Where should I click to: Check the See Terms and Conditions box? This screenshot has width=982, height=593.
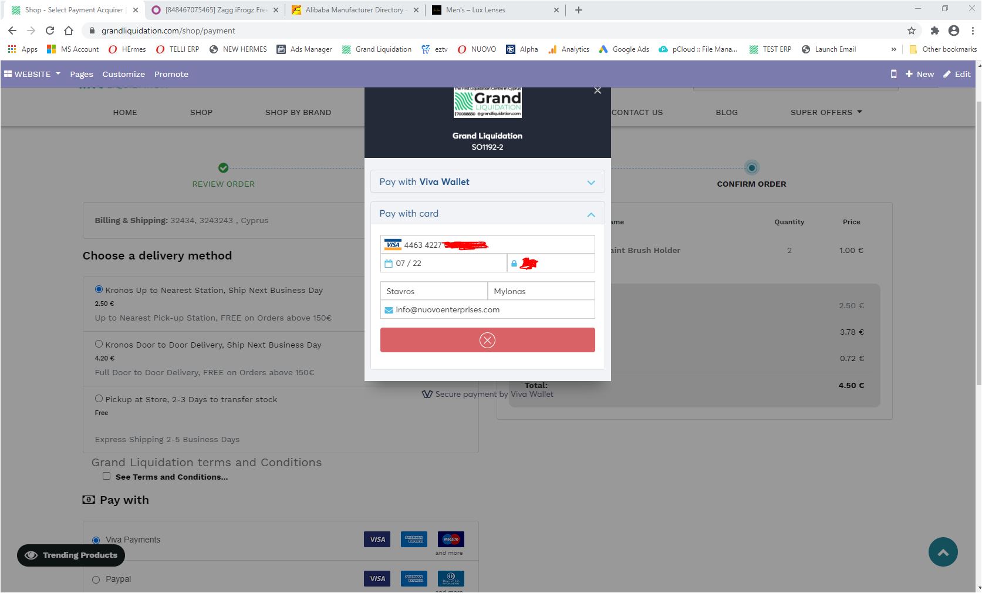pyautogui.click(x=106, y=476)
